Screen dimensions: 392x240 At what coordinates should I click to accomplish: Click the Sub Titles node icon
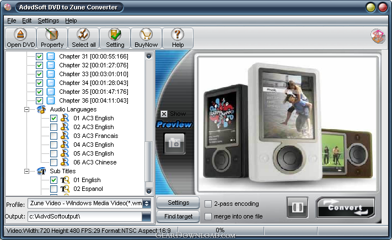[x=41, y=171]
